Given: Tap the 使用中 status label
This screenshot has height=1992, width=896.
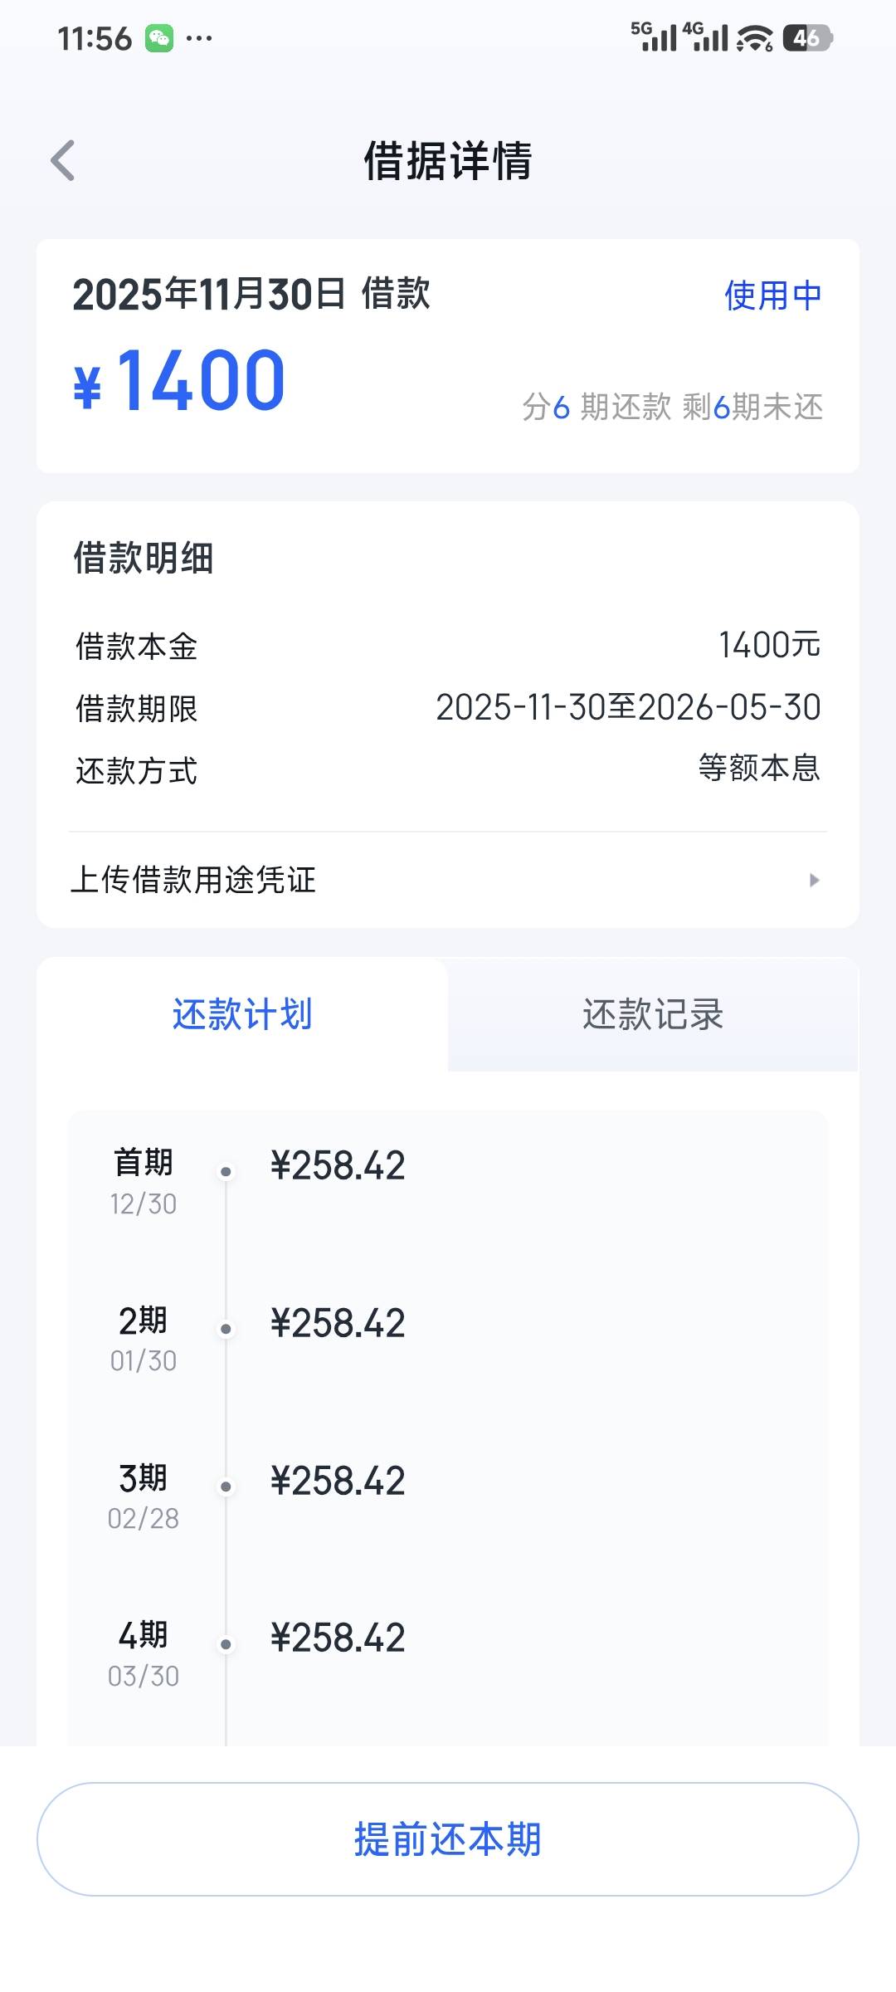Looking at the screenshot, I should [x=772, y=295].
